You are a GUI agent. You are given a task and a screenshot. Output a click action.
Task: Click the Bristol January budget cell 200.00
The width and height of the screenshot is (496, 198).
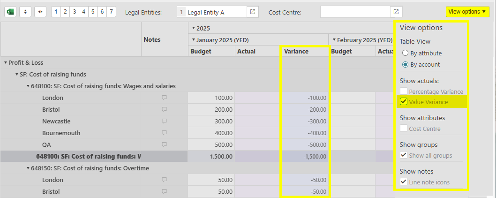pyautogui.click(x=211, y=109)
